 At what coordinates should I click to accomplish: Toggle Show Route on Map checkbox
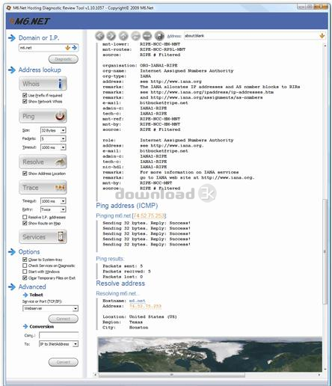[25, 223]
